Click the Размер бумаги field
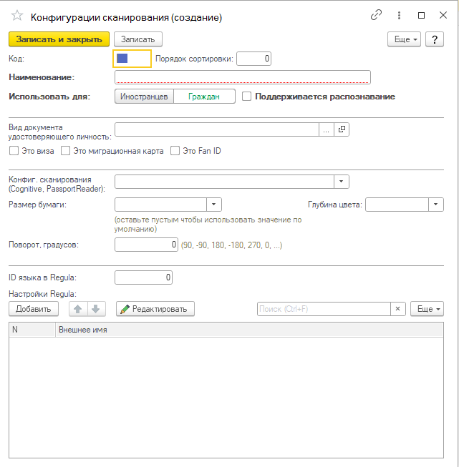 point(160,205)
